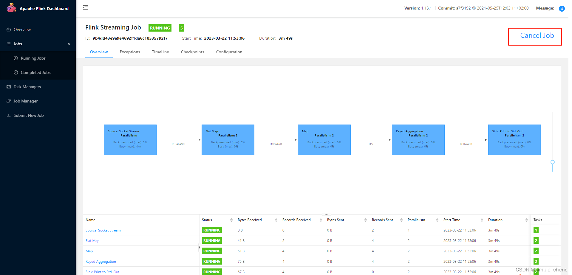Click the Task Managers schedule icon
Screen dimensions: 572x275
click(x=9, y=87)
